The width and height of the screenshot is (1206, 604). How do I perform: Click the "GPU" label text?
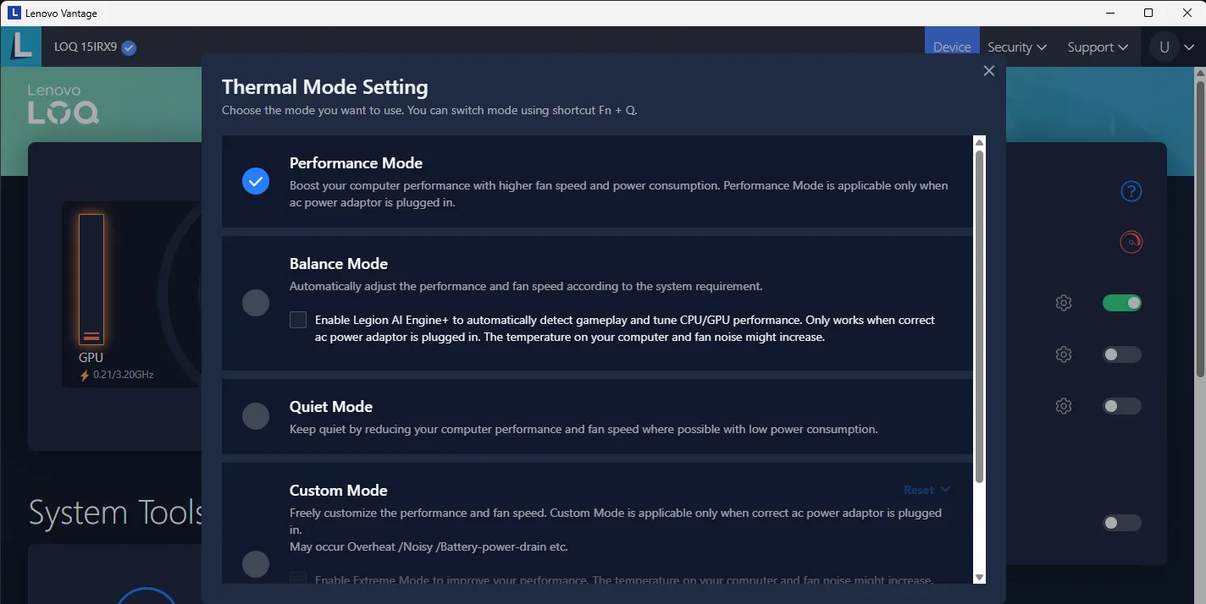click(x=91, y=358)
